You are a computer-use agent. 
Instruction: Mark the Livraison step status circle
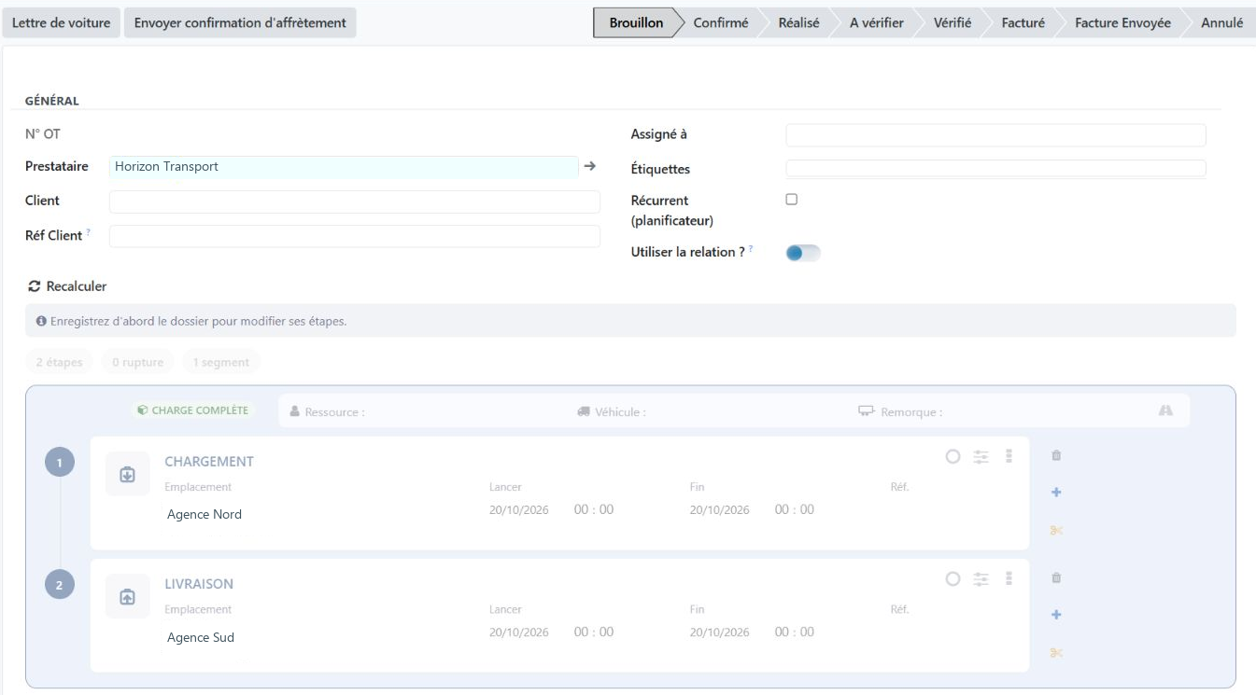953,579
